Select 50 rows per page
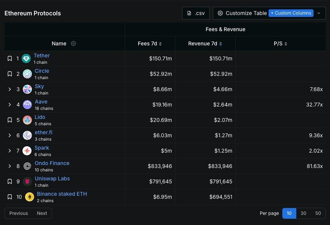The height and width of the screenshot is (225, 330). coord(318,213)
